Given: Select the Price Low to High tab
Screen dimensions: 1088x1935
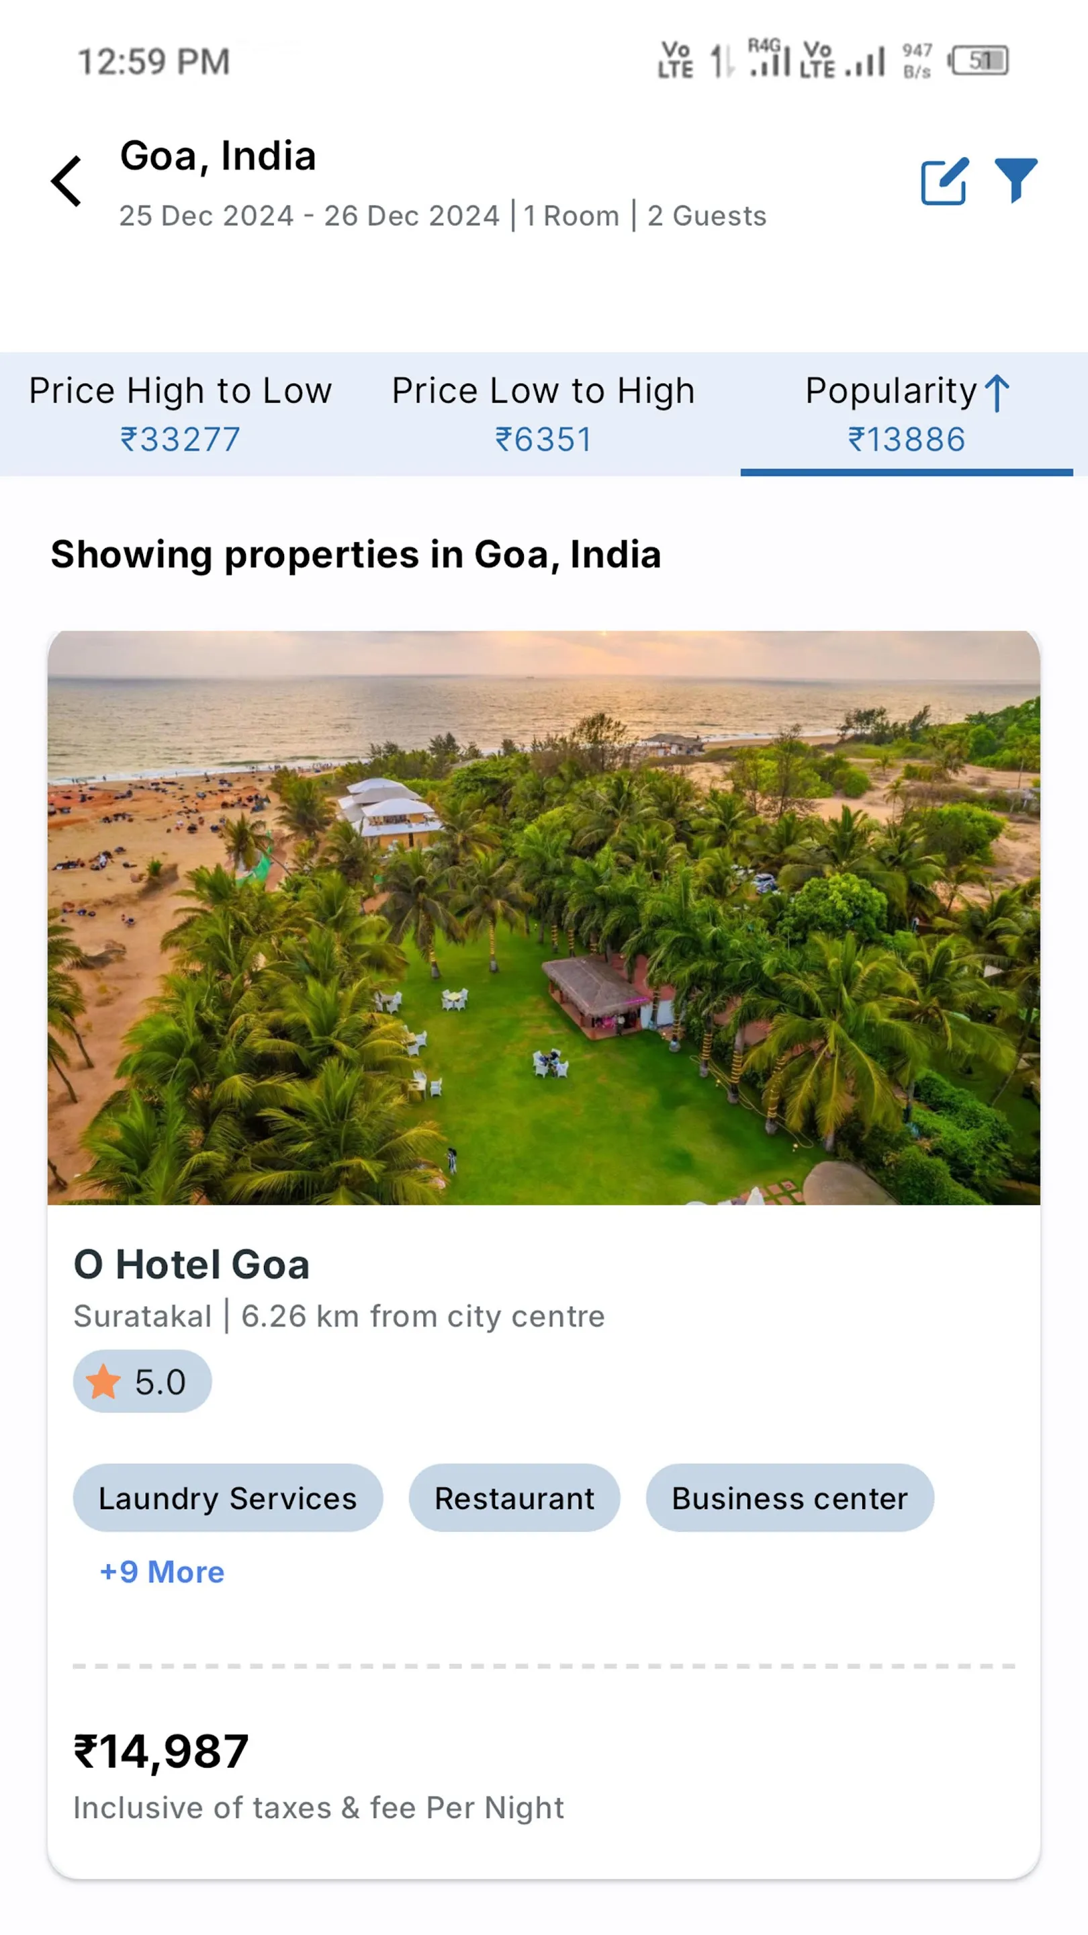Looking at the screenshot, I should pos(543,414).
